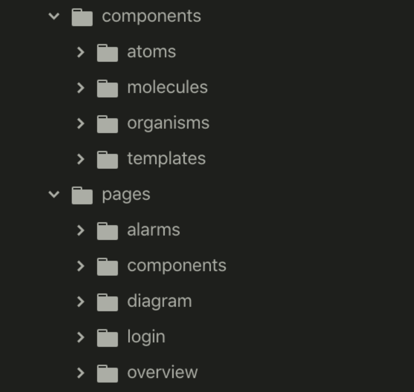Click the login folder icon
The image size is (414, 392).
coord(107,337)
